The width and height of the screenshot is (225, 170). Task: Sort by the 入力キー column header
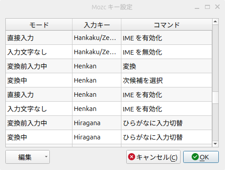click(96, 25)
